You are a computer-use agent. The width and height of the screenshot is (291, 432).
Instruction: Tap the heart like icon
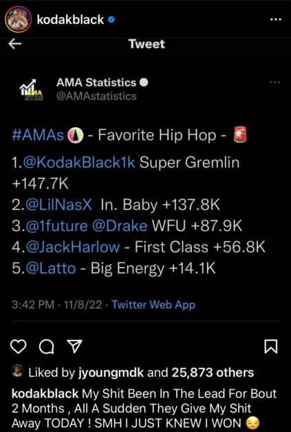(x=18, y=347)
